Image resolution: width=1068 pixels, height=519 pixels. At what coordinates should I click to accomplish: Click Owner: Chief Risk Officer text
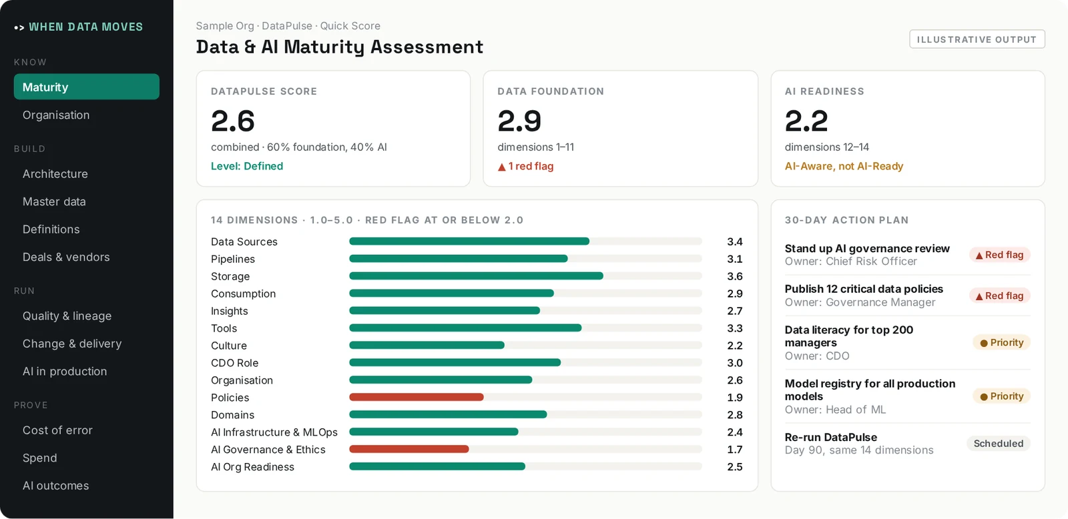[851, 262]
